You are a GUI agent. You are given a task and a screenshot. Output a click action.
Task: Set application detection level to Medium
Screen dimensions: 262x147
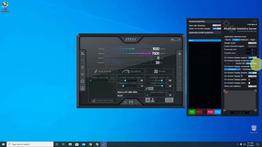point(244,40)
